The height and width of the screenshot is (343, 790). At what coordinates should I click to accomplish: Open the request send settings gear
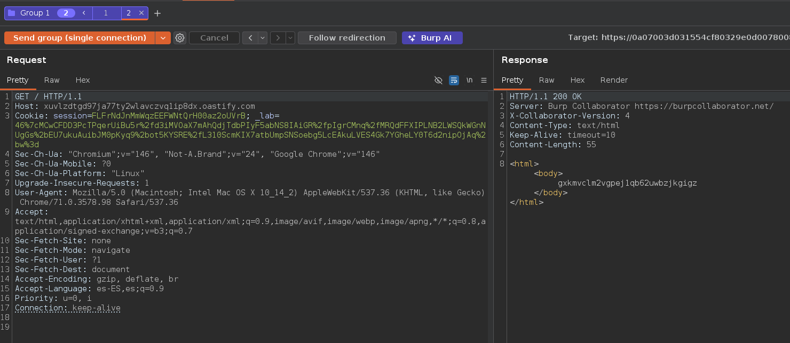coord(180,38)
